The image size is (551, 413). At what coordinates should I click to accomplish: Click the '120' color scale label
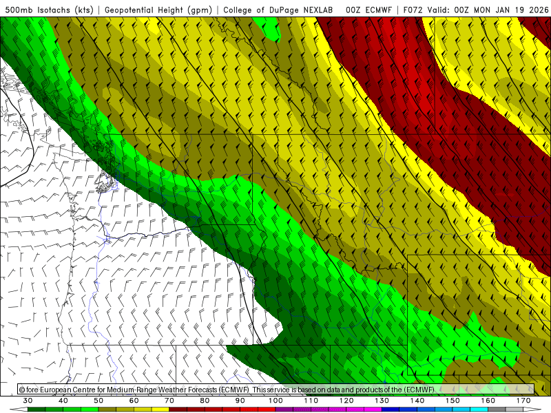(346, 401)
